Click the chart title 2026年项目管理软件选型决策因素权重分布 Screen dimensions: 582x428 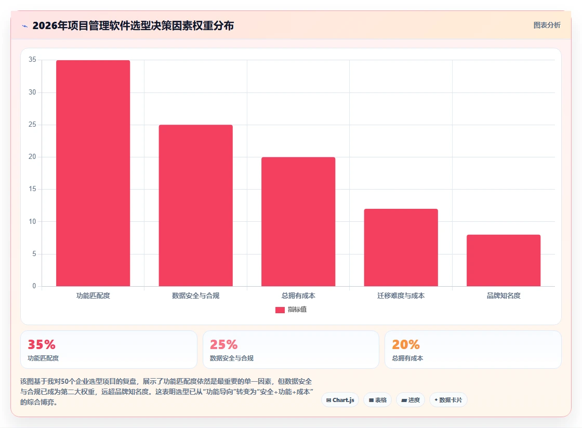[133, 25]
